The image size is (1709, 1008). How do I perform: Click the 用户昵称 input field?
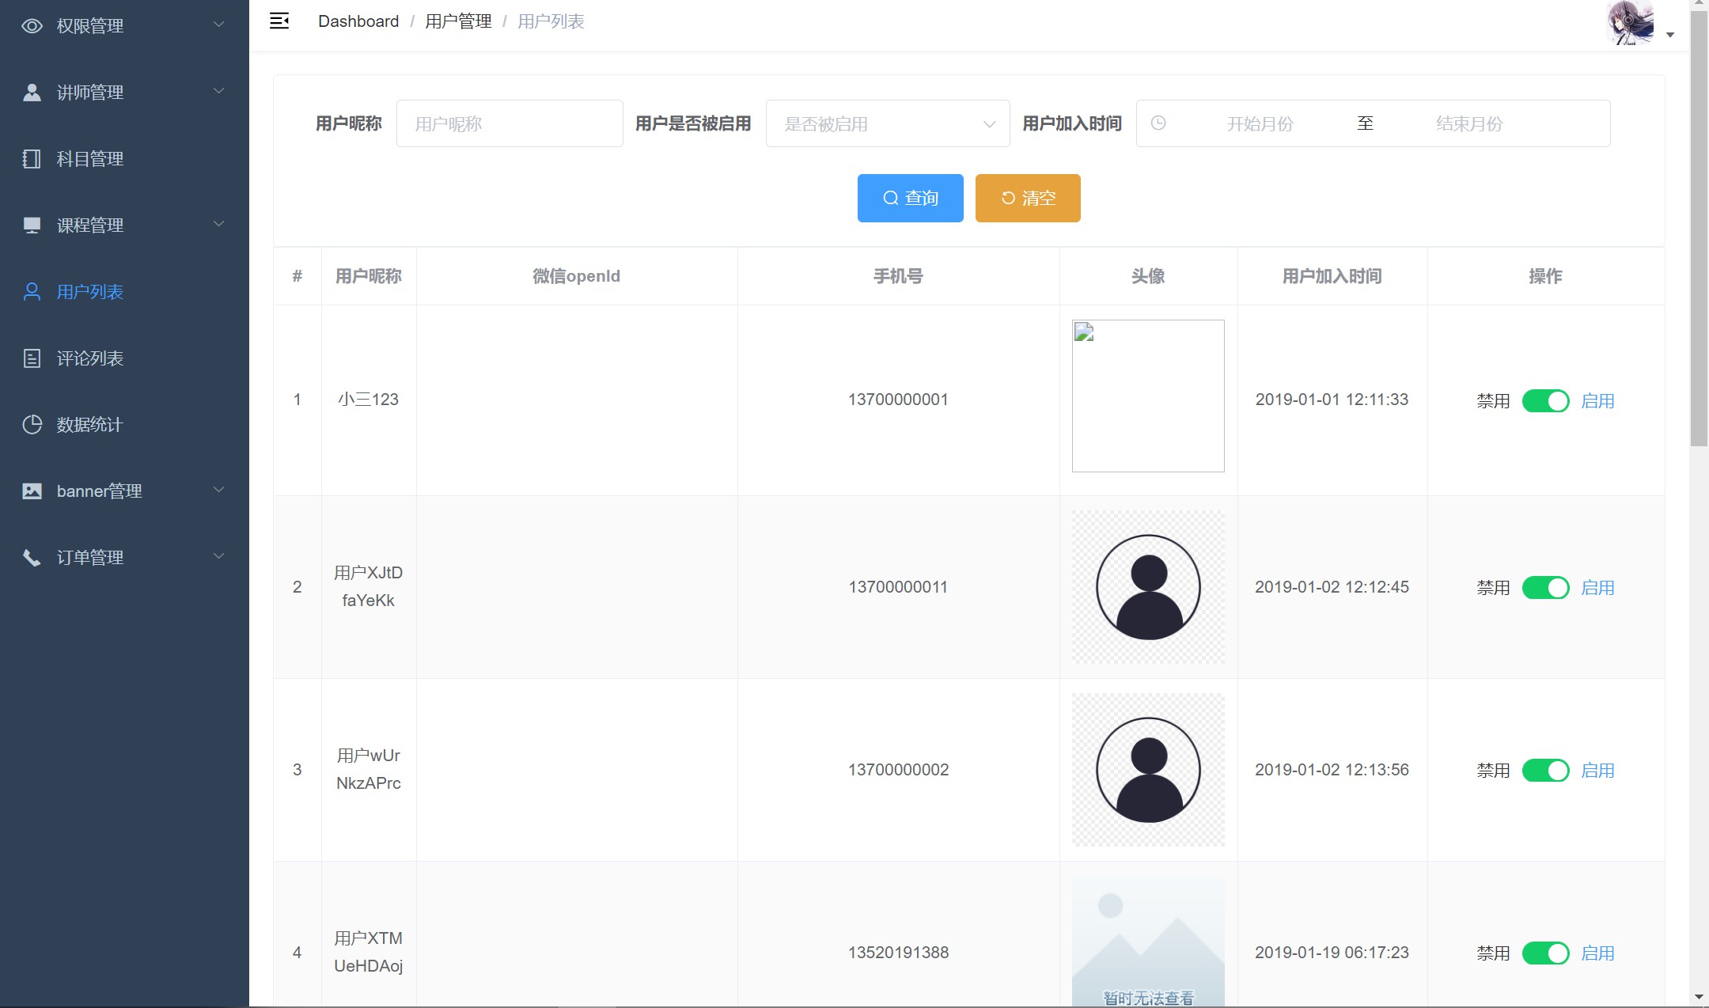coord(510,124)
